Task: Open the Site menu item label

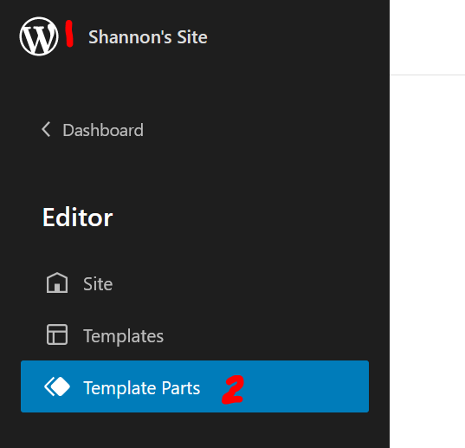Action: pyautogui.click(x=98, y=284)
